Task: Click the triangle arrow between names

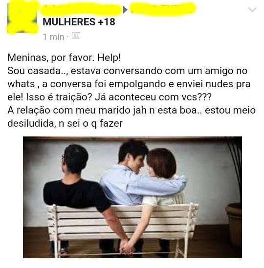Action: point(125,10)
